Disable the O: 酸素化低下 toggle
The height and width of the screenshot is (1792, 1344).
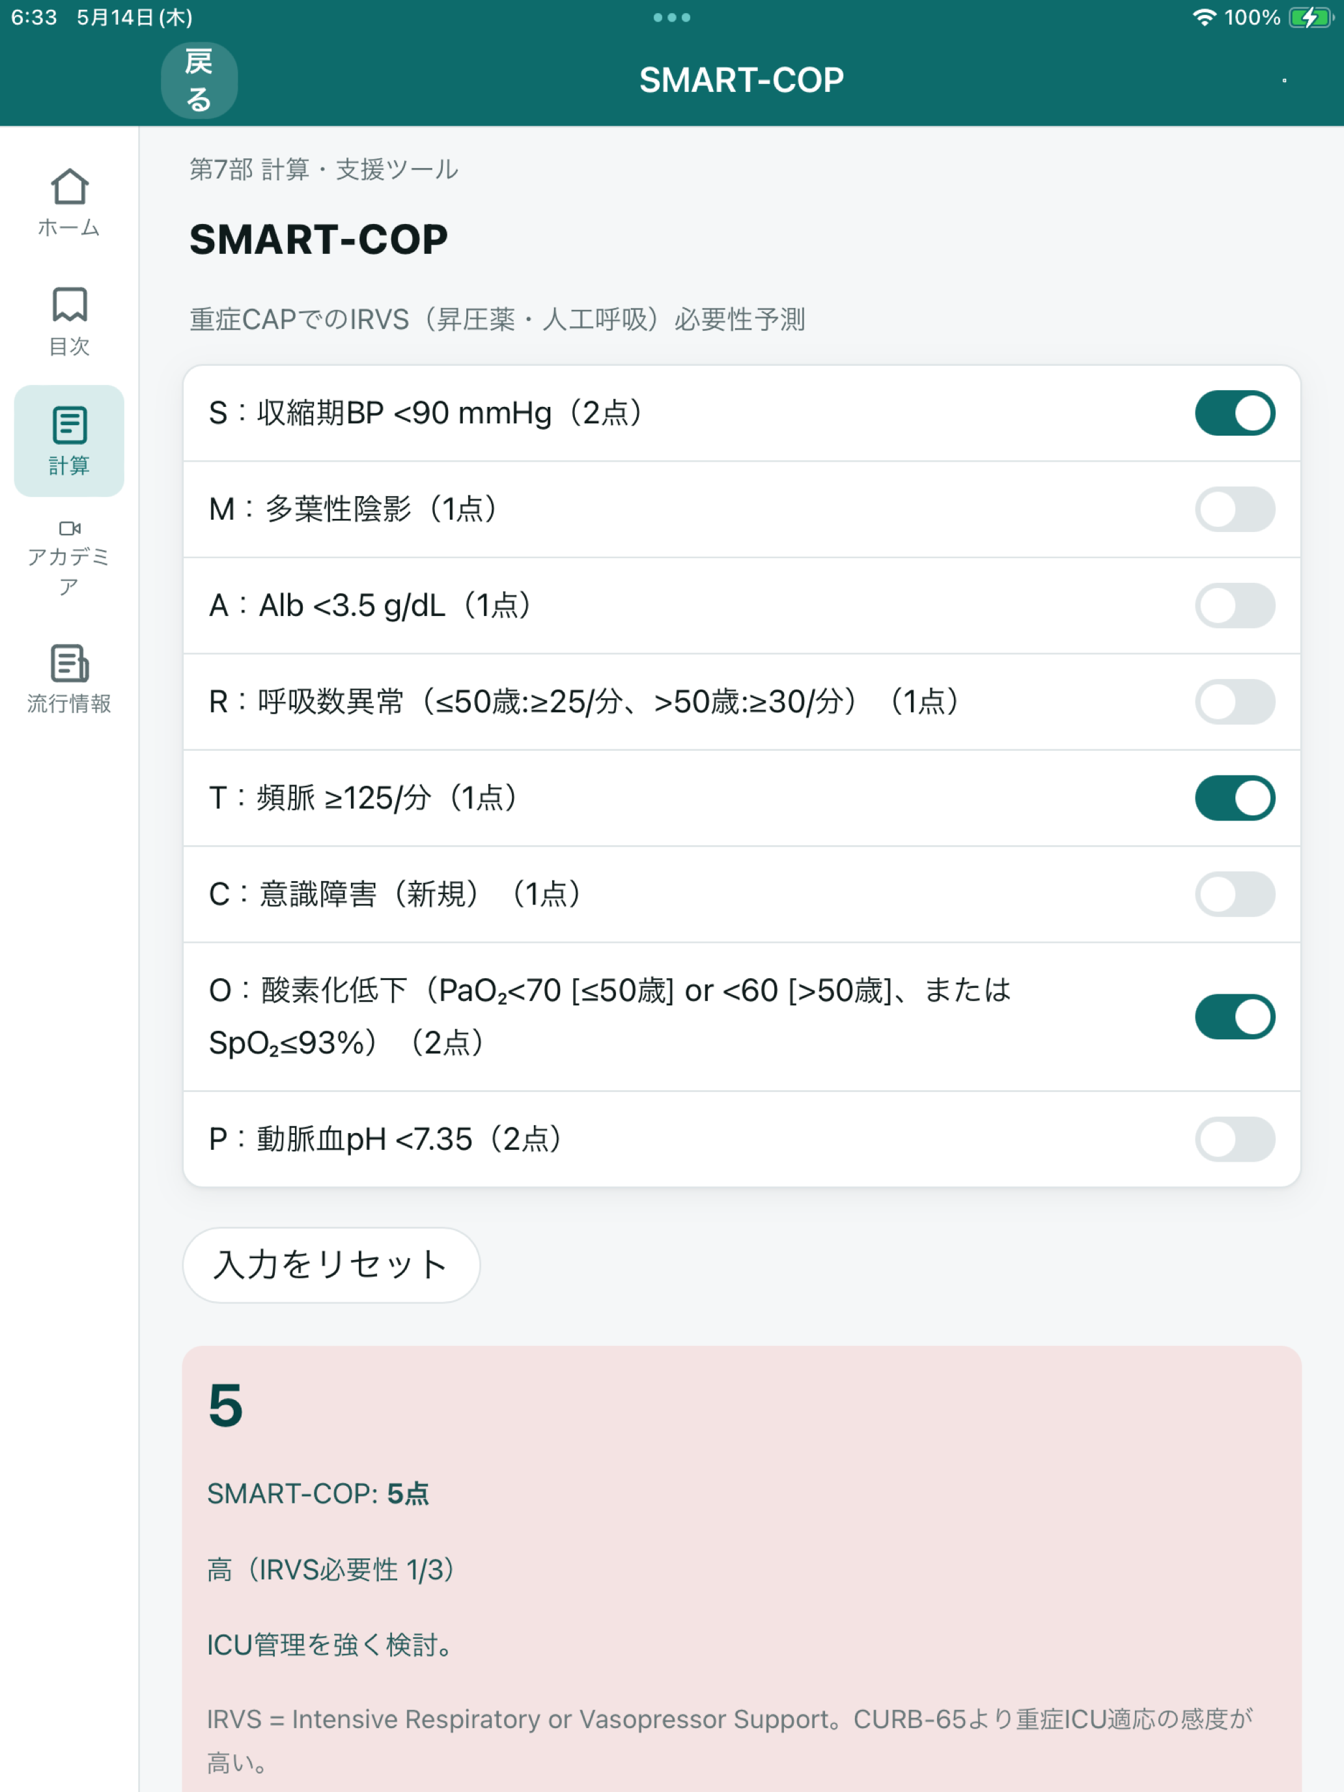[x=1235, y=1016]
